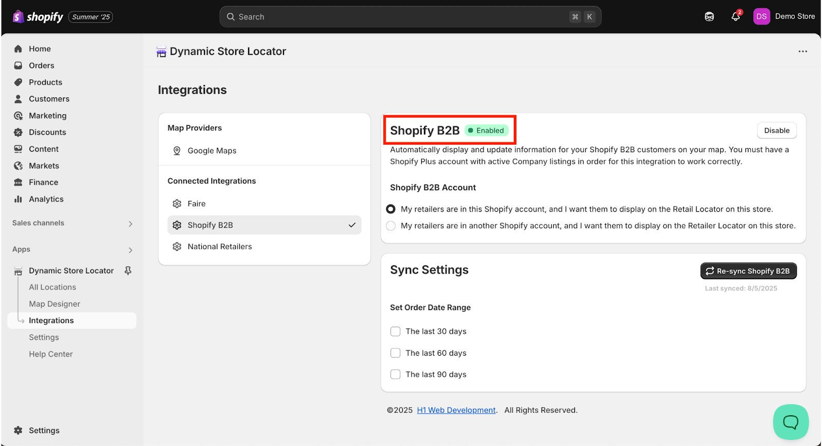Screen dimensions: 822x446
Task: Click the 'Connected Integrations' heading
Action: point(212,181)
